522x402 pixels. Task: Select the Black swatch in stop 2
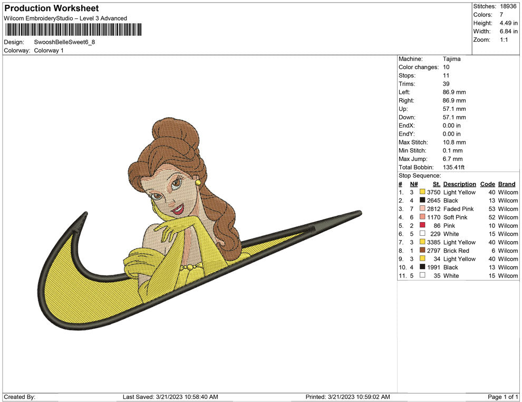coord(422,200)
